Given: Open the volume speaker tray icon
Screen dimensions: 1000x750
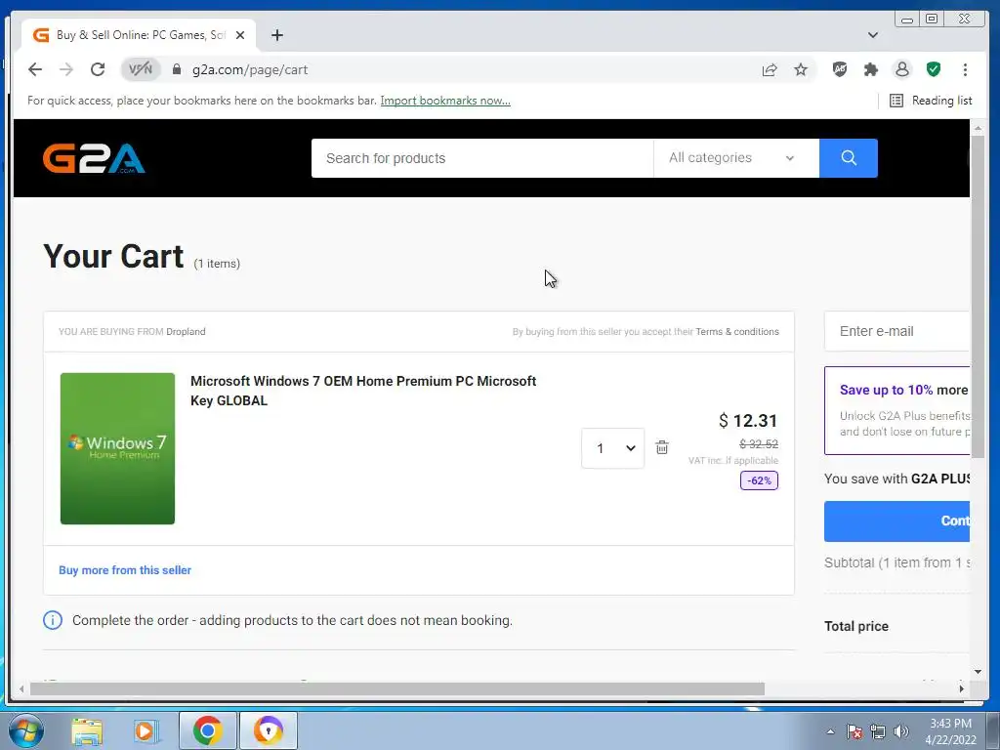Looking at the screenshot, I should [x=901, y=731].
